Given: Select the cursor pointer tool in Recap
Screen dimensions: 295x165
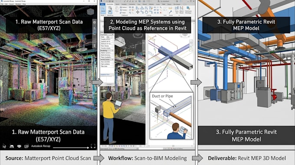Looking at the screenshot, I should (x=4, y=146).
